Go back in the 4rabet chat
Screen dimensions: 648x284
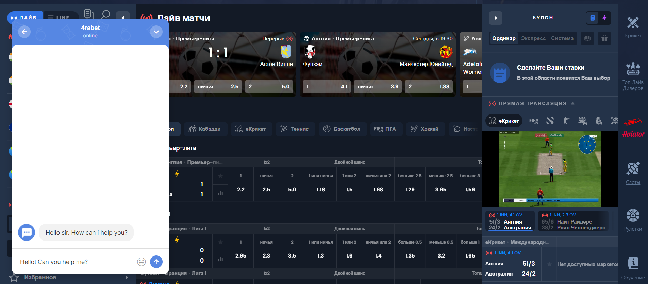pyautogui.click(x=24, y=32)
